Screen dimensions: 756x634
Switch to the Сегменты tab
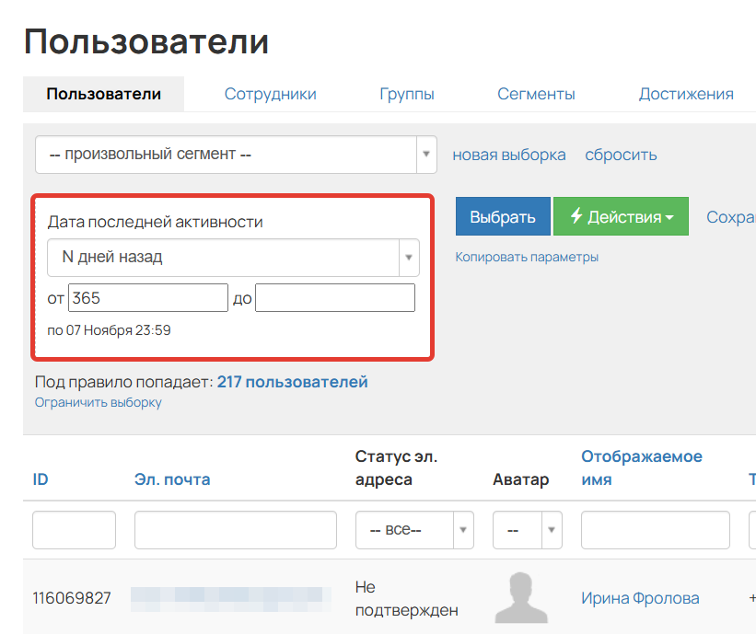tap(536, 94)
